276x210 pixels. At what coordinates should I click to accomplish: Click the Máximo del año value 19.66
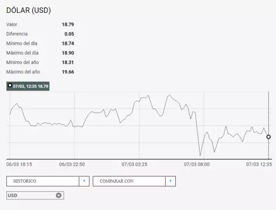(68, 71)
